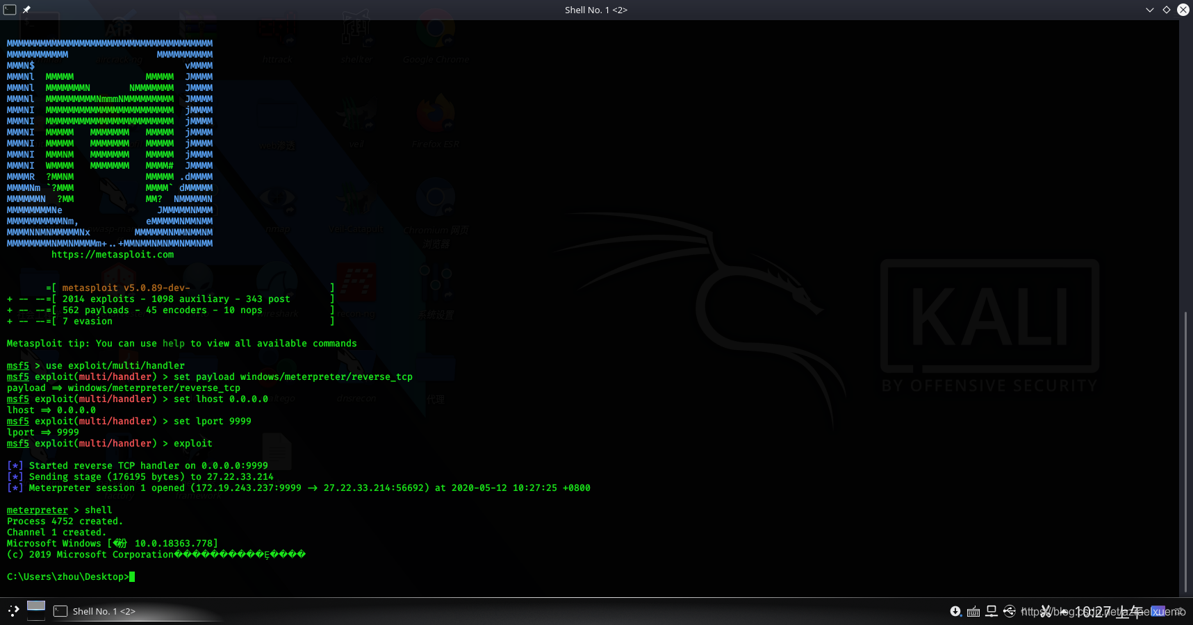Switch to the second virtual desktop in pager
The height and width of the screenshot is (625, 1193).
36,616
